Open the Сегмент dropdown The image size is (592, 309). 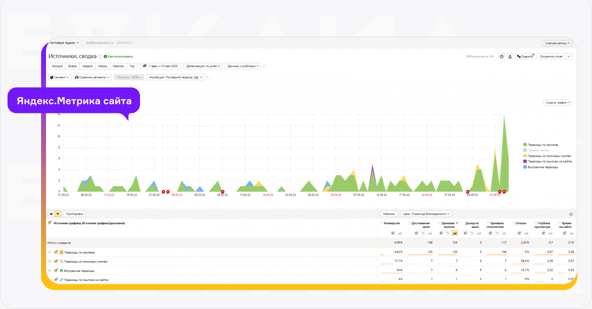click(60, 77)
